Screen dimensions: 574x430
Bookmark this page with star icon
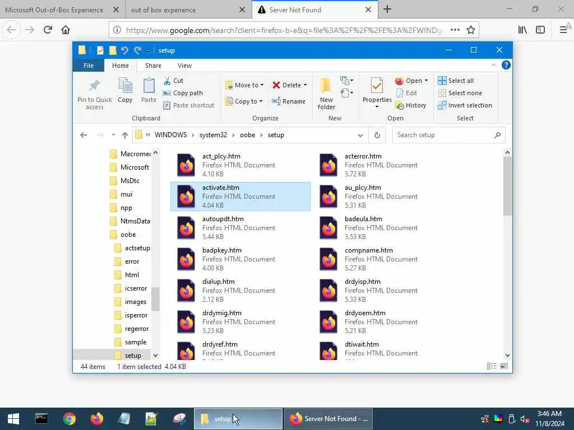coord(471,30)
